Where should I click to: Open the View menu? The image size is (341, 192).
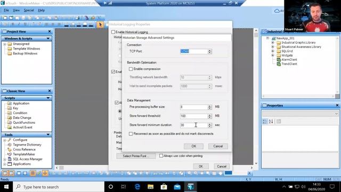pyautogui.click(x=16, y=10)
